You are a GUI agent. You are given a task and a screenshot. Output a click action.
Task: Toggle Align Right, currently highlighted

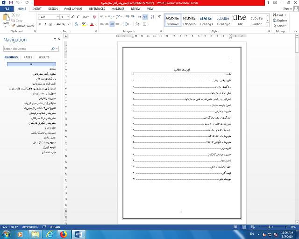pyautogui.click(x=112, y=24)
